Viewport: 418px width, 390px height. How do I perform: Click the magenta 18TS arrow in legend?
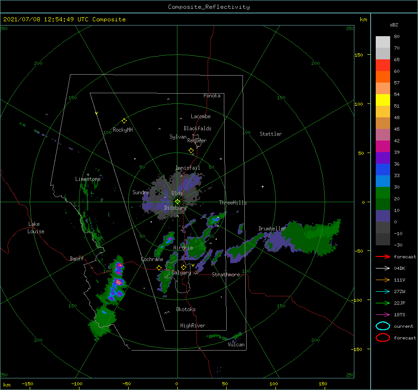(x=383, y=315)
